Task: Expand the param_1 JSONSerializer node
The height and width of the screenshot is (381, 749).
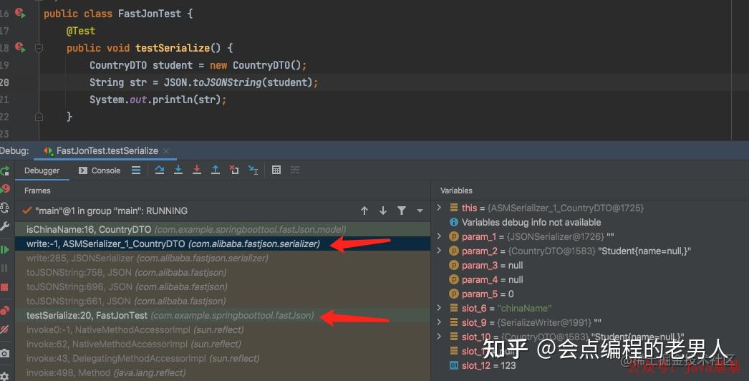Action: pyautogui.click(x=439, y=236)
